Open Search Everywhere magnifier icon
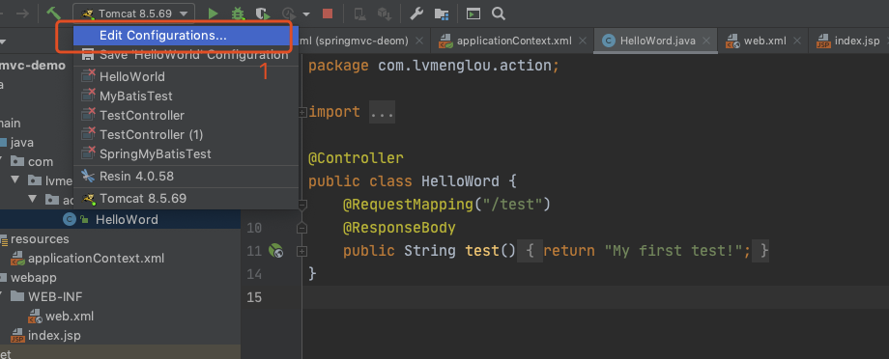The height and width of the screenshot is (359, 889). [499, 14]
